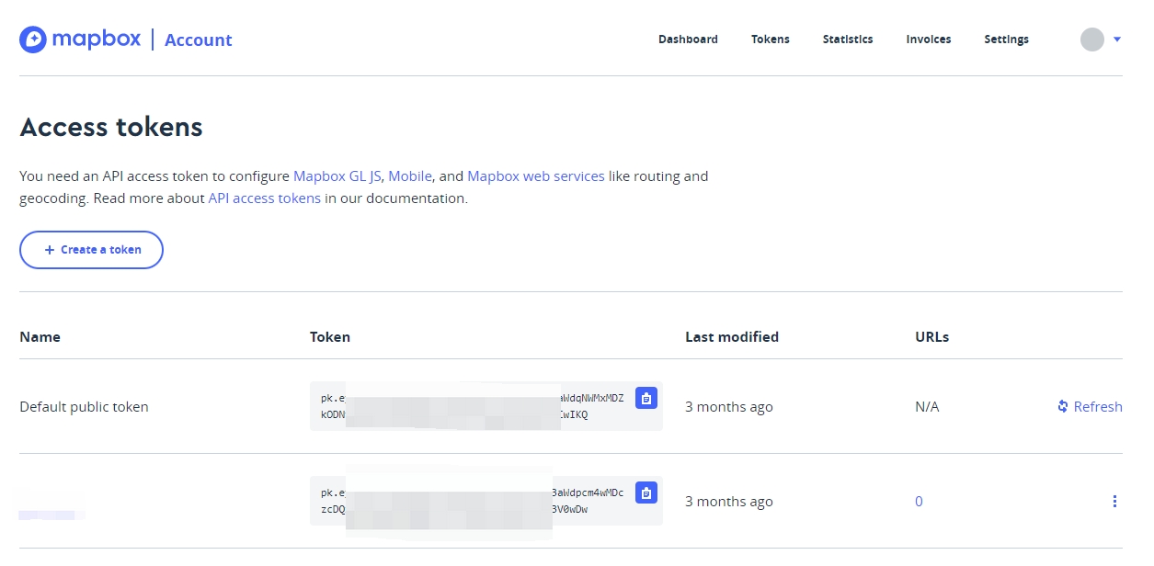
Task: Go to Invoices page
Action: (x=929, y=40)
